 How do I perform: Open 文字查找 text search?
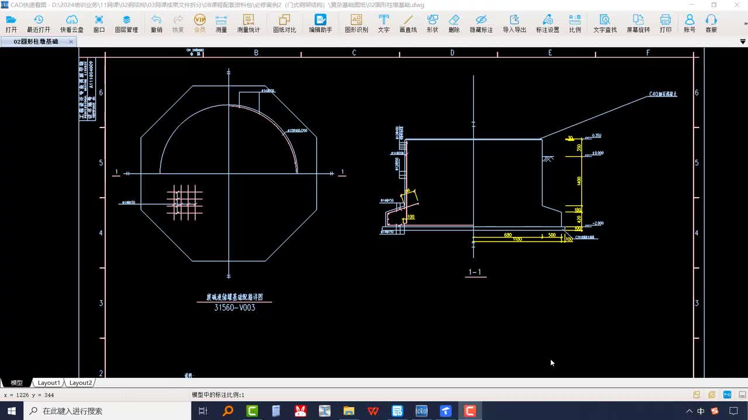(605, 24)
